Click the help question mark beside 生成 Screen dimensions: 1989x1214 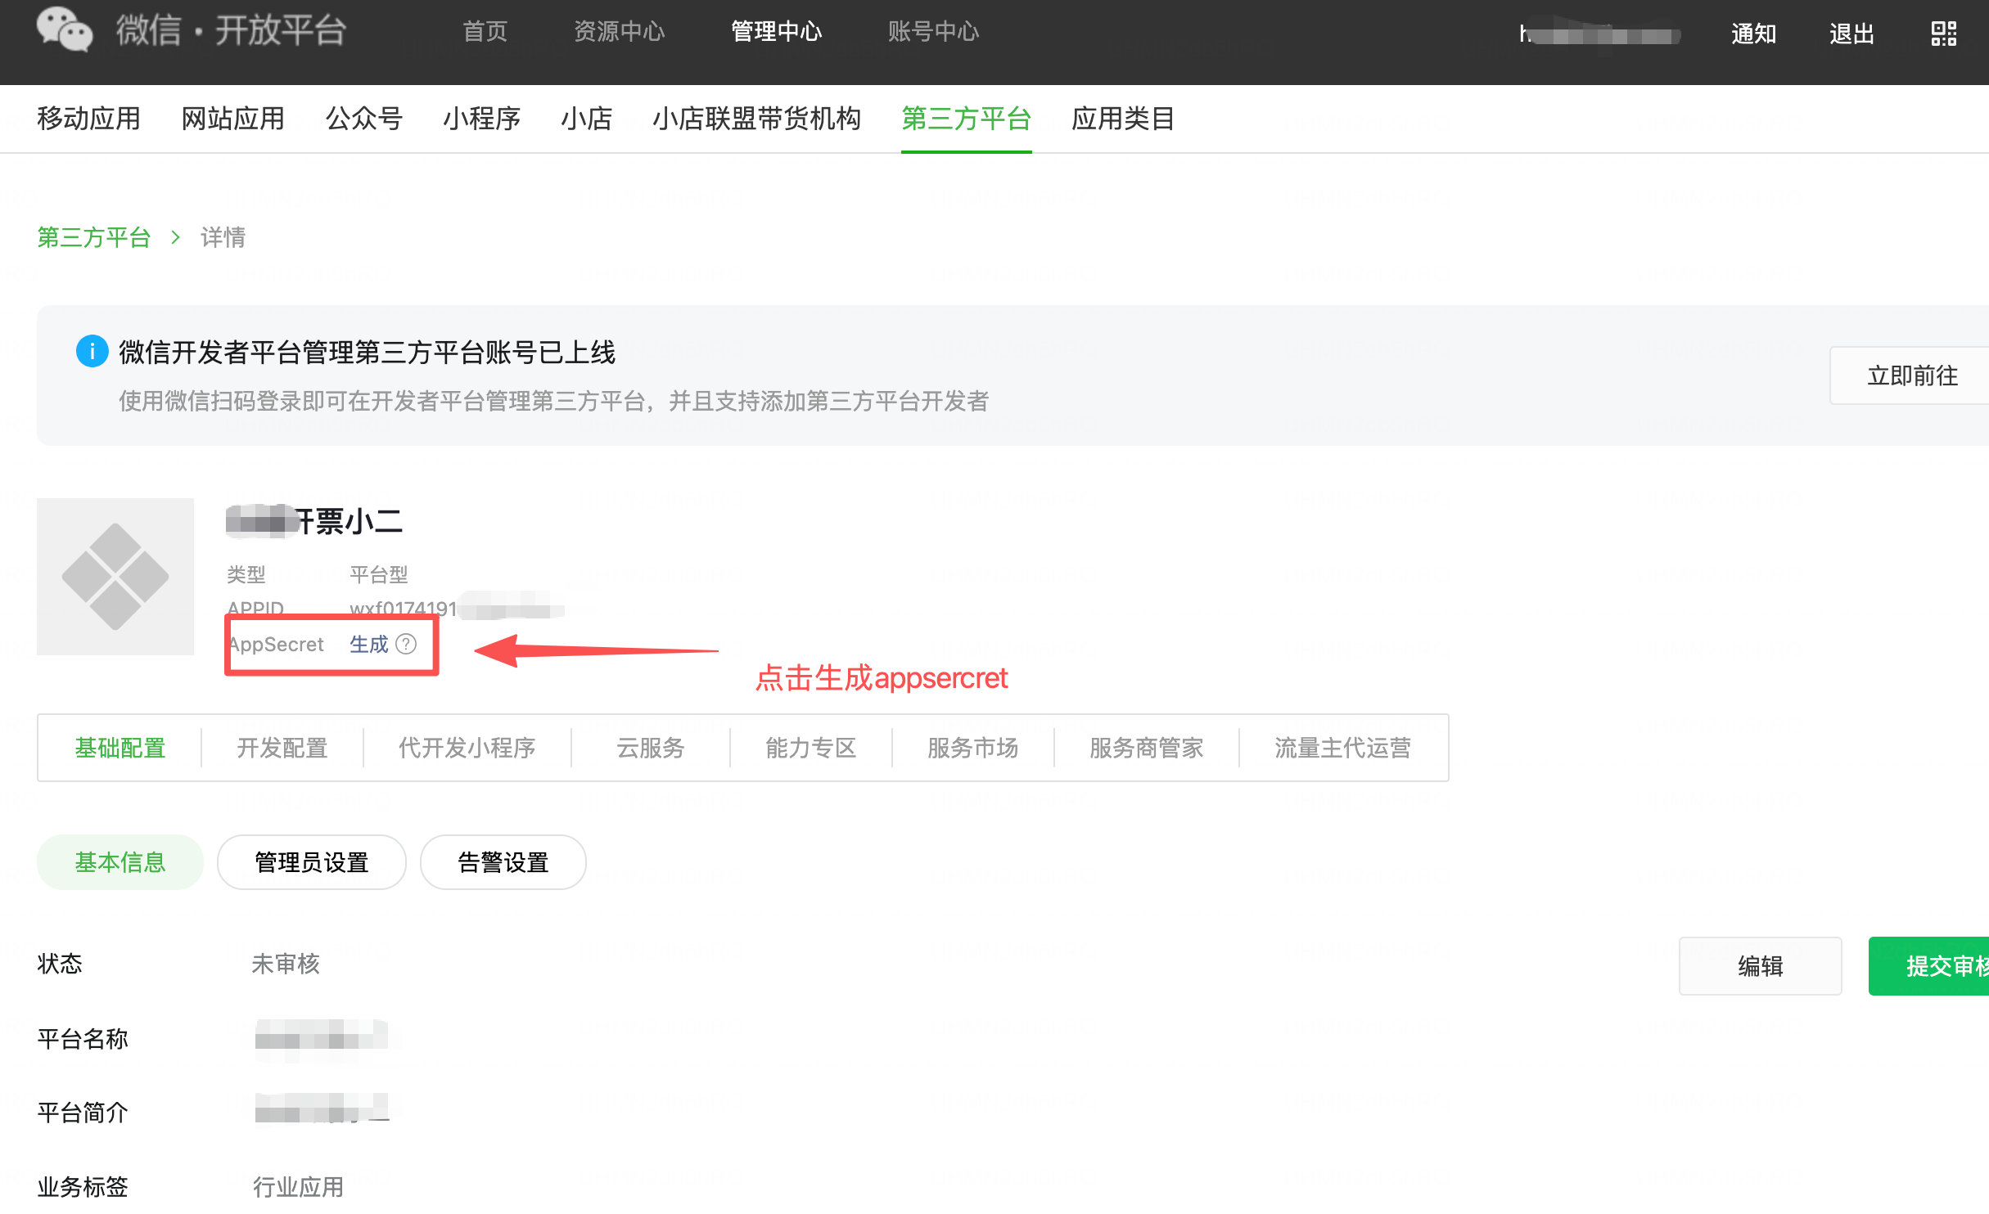(406, 645)
